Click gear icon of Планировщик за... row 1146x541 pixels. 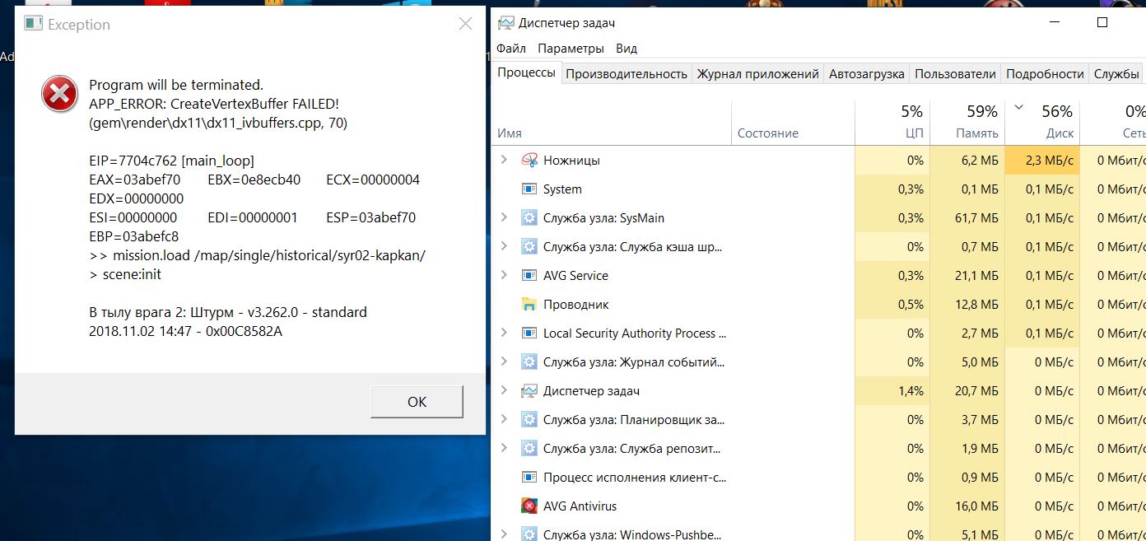[x=529, y=420]
